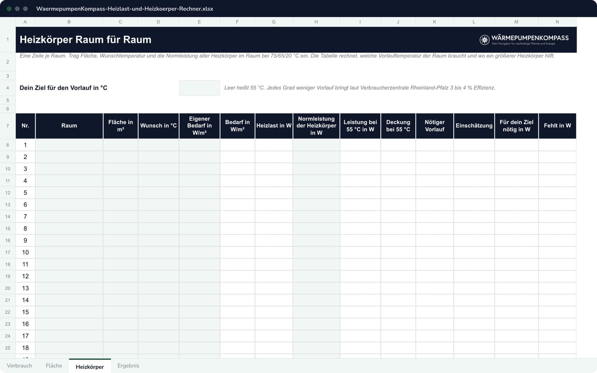Click the Wunsch in °C header cell
597x373 pixels.
[158, 126]
